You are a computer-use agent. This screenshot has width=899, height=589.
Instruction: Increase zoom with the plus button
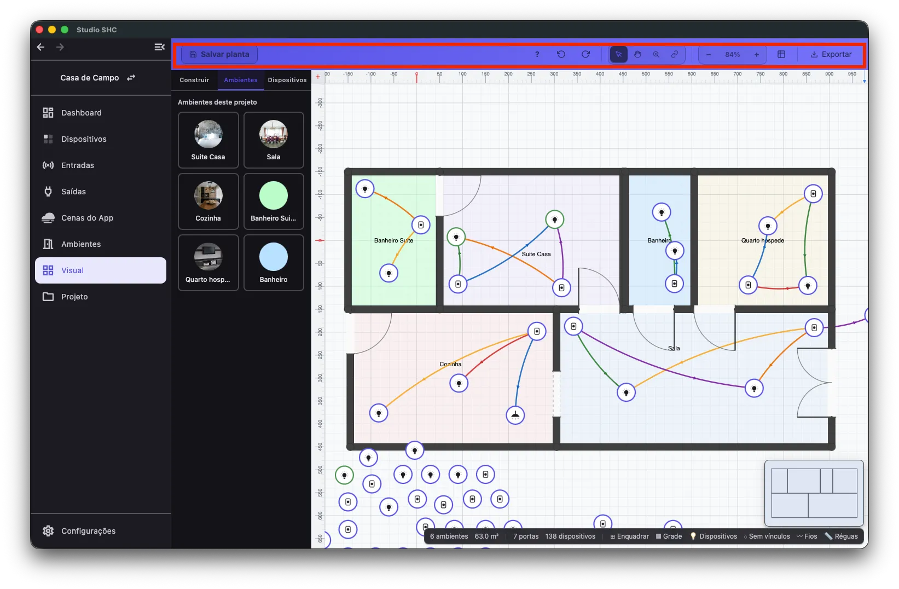point(757,54)
